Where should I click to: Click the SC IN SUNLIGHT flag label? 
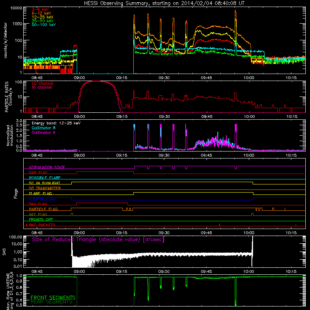[x=45, y=183]
